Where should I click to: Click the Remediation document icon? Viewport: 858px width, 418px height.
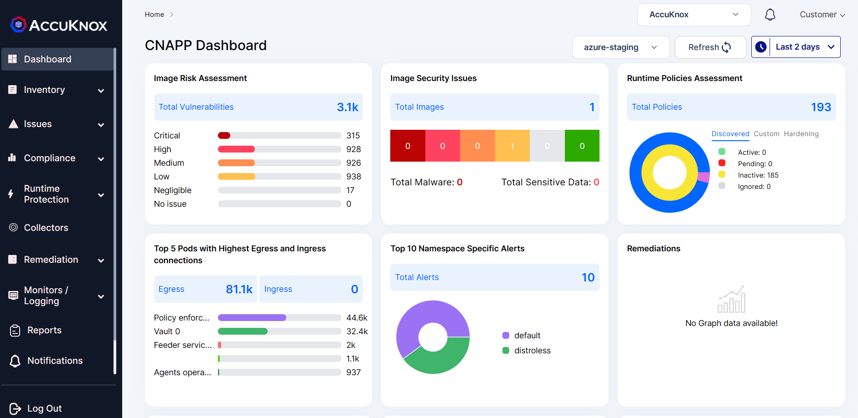tap(13, 260)
